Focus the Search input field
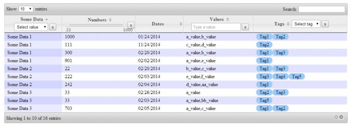This screenshot has height=128, width=351. [322, 9]
